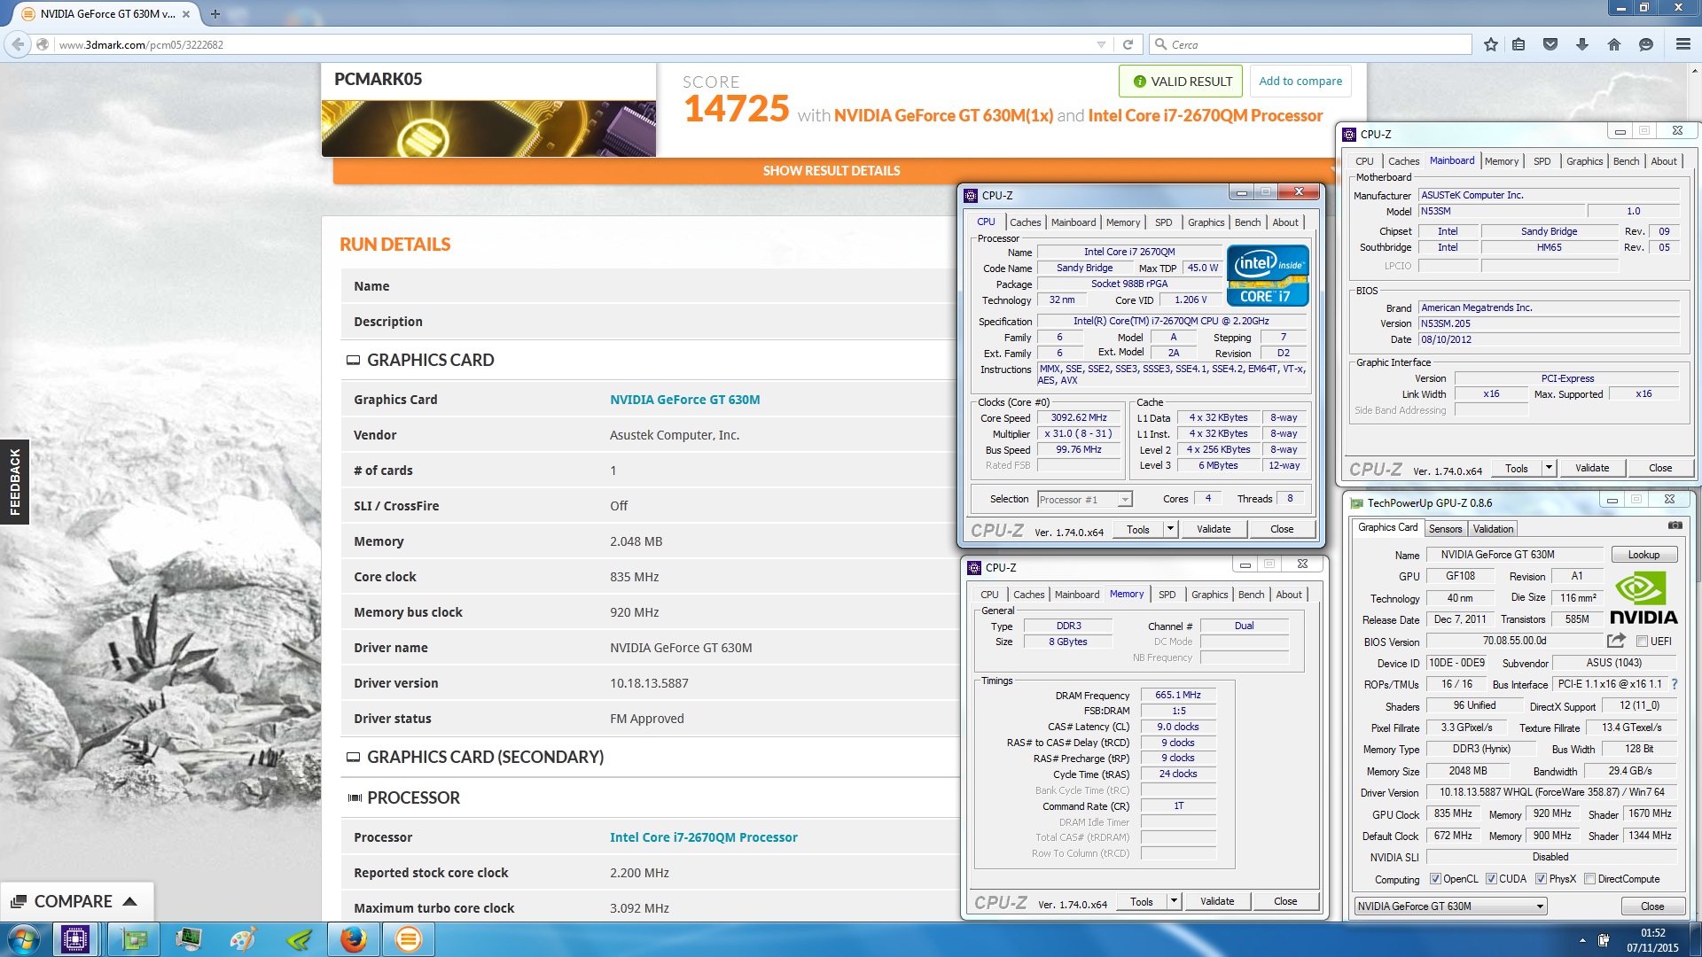1702x957 pixels.
Task: Click the Cerca search field
Action: (x=1312, y=44)
